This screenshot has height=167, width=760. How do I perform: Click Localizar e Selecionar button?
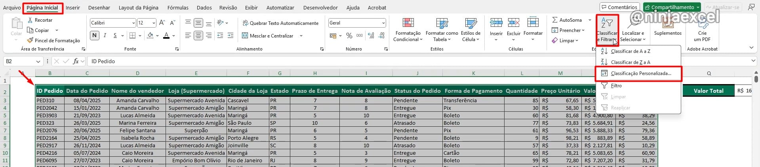[x=633, y=30]
